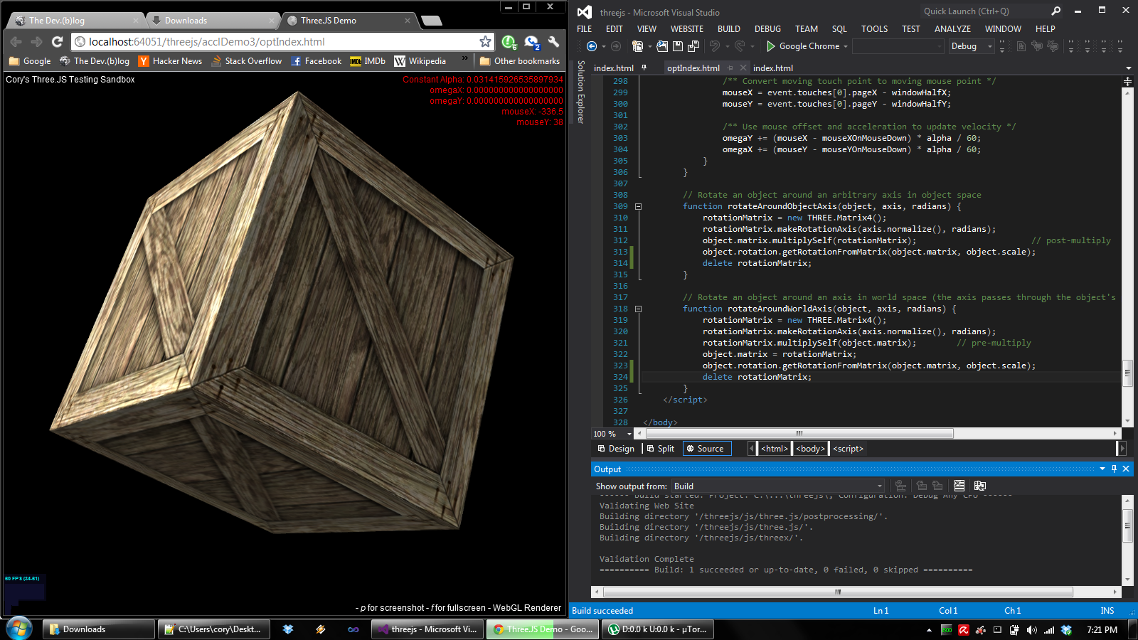This screenshot has height=640, width=1138.
Task: Open the Stack Overflow bookmark
Action: click(x=247, y=61)
